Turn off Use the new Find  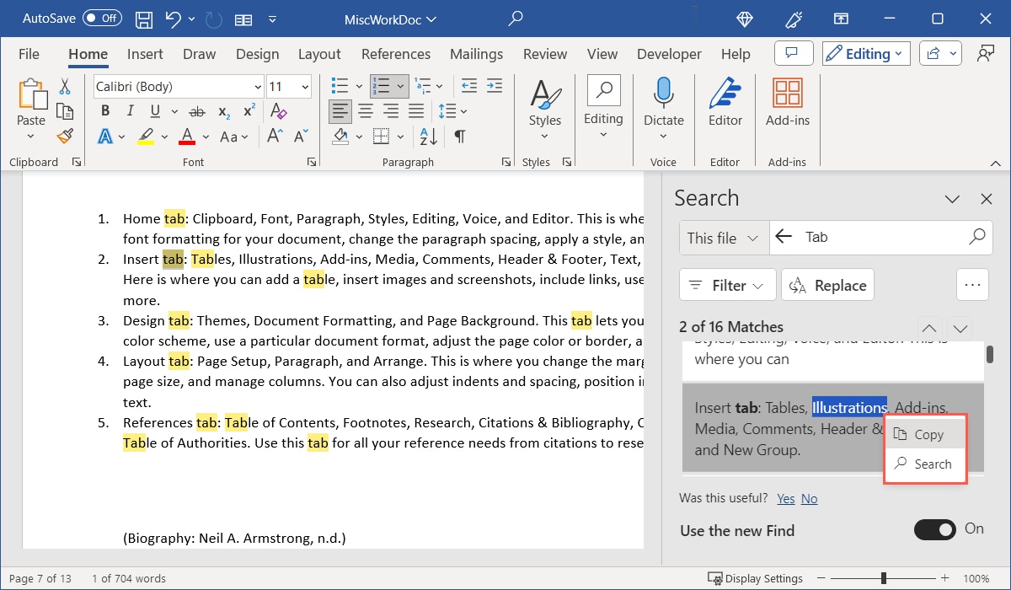934,529
